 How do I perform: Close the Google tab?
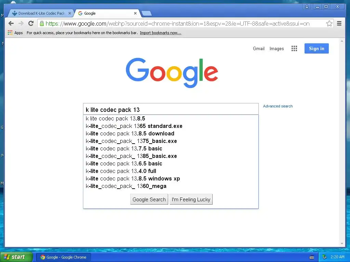135,13
